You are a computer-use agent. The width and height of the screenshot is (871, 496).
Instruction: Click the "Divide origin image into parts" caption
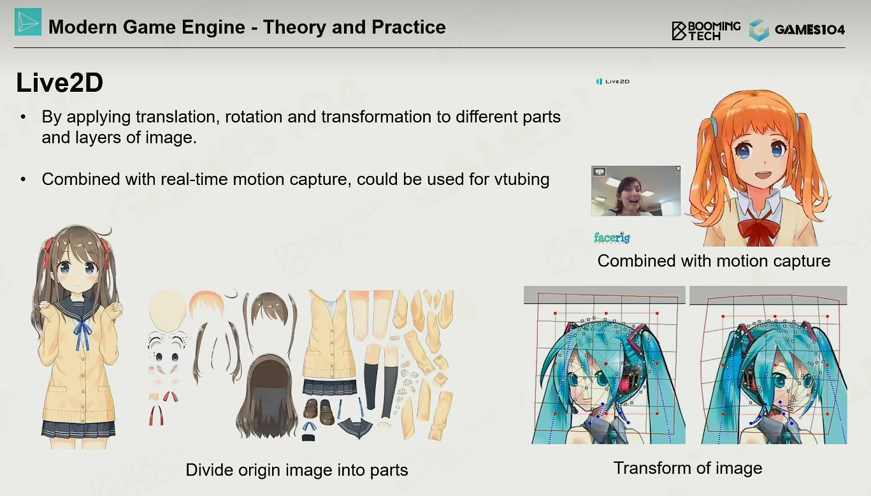click(297, 470)
